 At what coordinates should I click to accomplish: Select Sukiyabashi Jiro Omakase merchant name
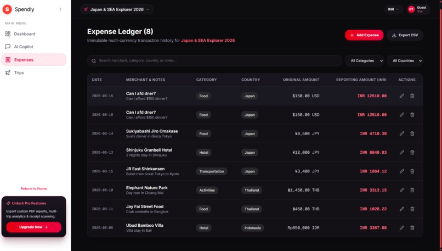point(152,131)
